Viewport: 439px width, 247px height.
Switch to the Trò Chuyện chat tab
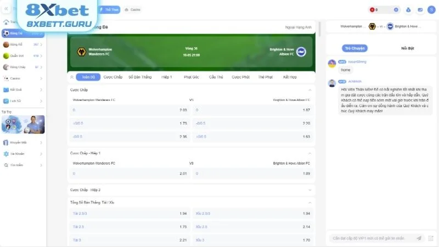point(354,48)
